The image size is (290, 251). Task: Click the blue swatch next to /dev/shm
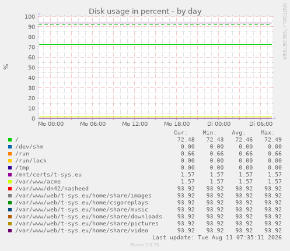tap(10, 147)
